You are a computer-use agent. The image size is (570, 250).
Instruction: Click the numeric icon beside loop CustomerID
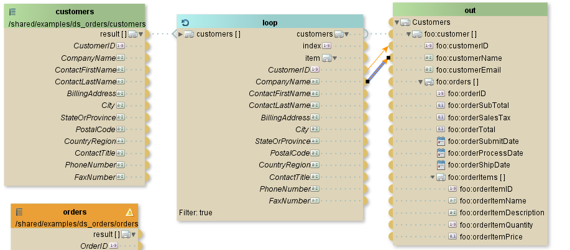pos(315,69)
